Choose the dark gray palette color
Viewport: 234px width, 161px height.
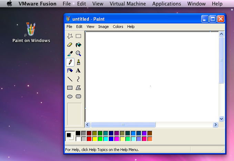83,133
